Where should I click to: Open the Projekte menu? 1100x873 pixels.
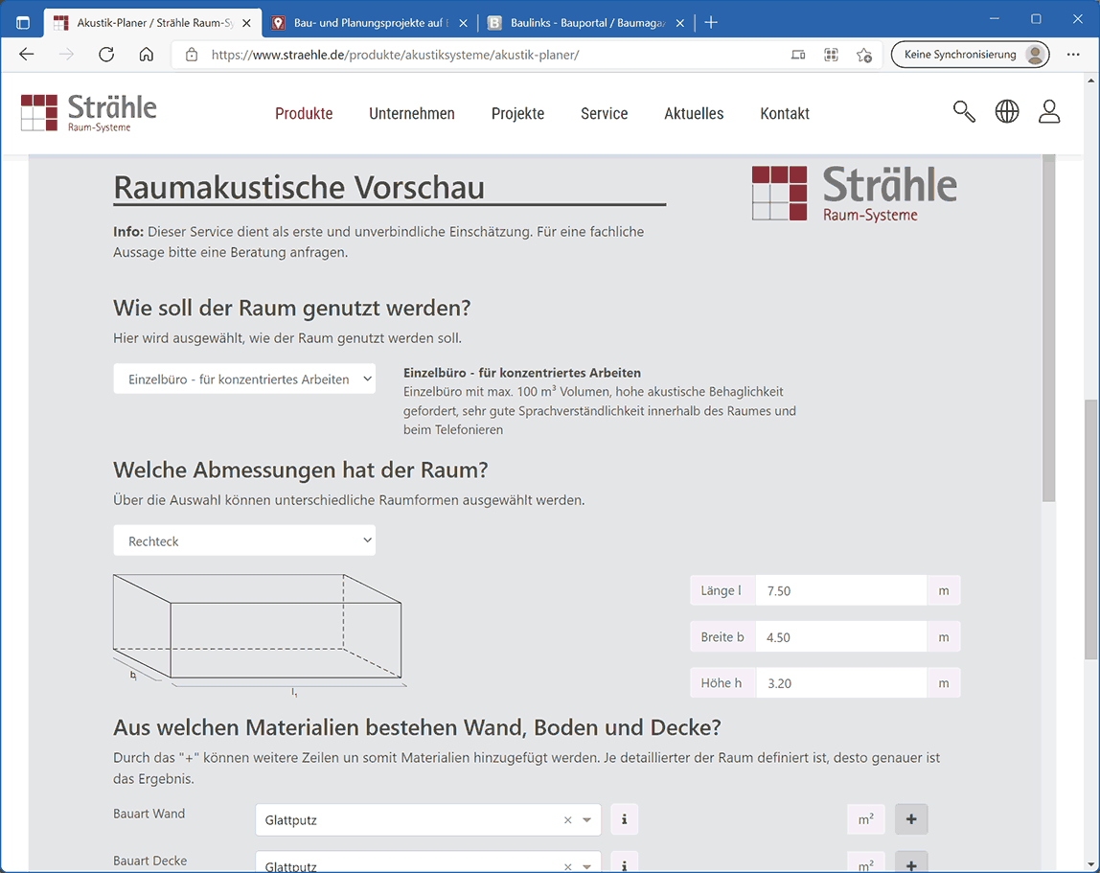click(x=517, y=114)
